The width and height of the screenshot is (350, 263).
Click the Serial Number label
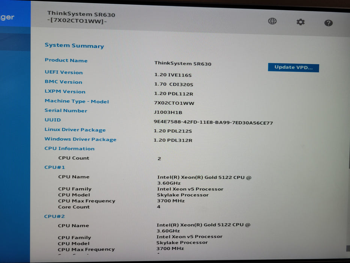pos(66,110)
